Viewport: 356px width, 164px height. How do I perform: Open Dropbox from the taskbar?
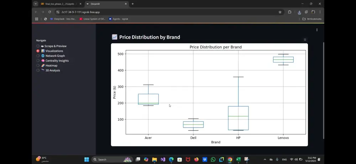(x=205, y=159)
